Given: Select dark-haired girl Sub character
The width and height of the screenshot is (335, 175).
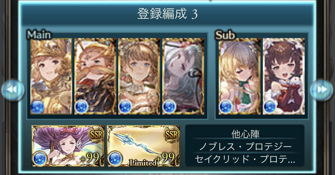Looking at the screenshot, I should (284, 76).
